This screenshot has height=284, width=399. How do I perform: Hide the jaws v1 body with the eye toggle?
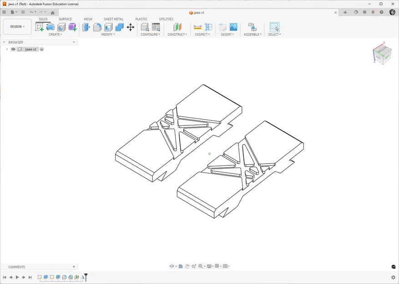tap(13, 49)
